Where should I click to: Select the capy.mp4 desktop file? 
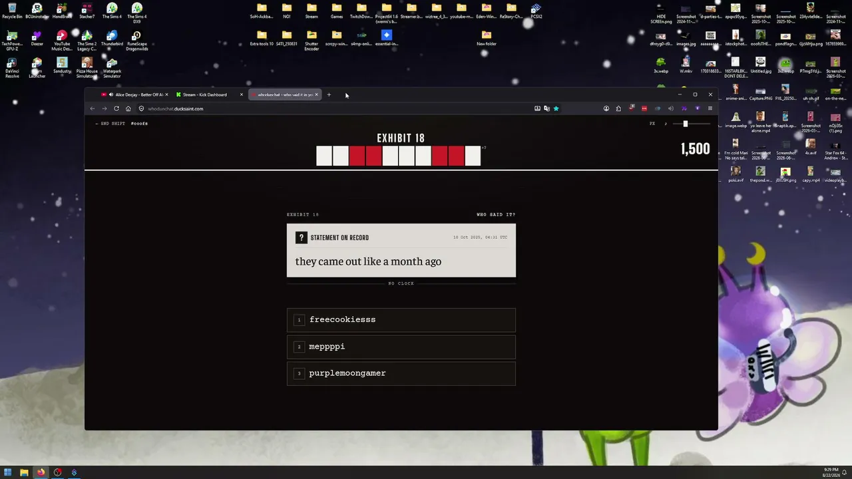(x=811, y=176)
